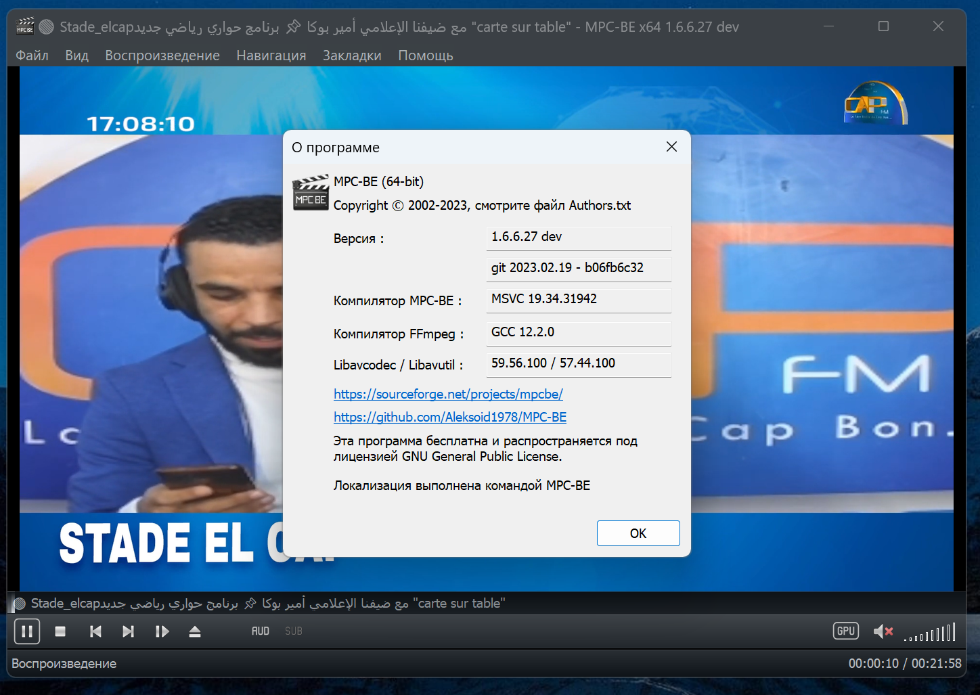Click the GPU status indicator
Viewport: 980px width, 695px height.
[845, 630]
